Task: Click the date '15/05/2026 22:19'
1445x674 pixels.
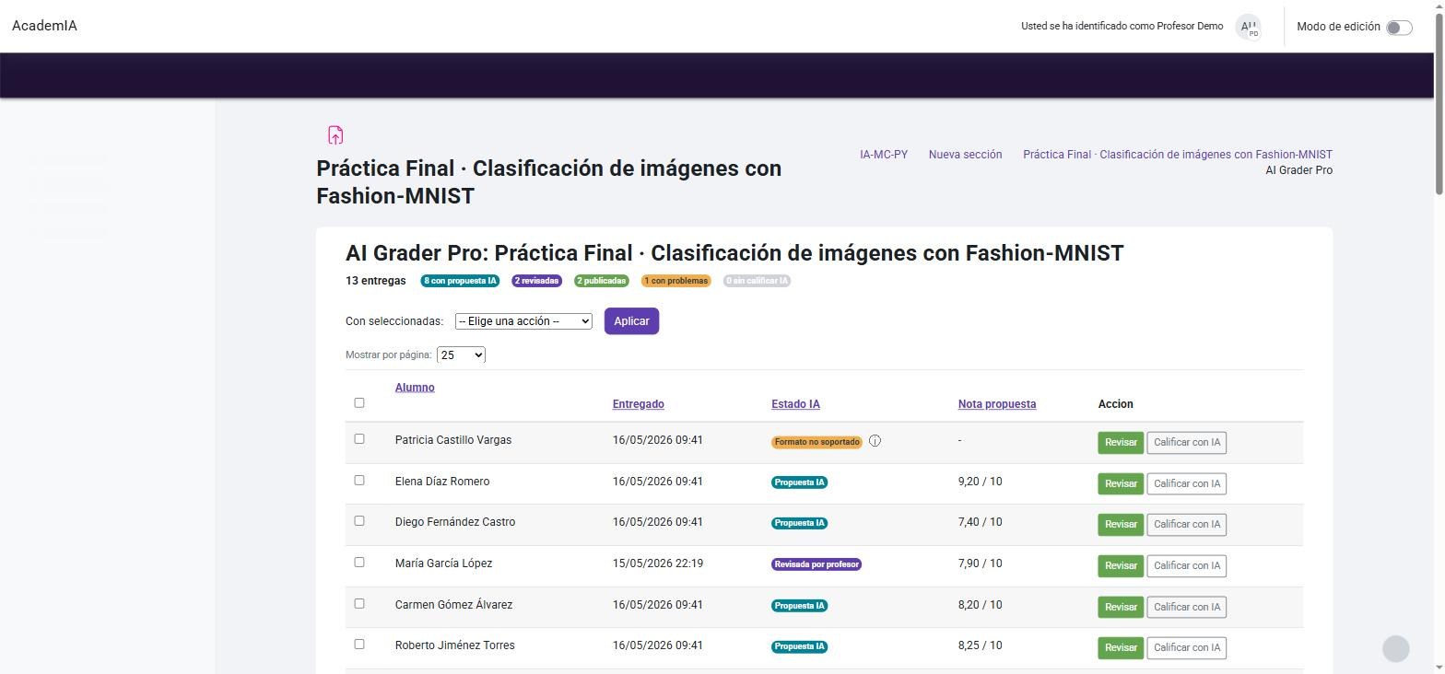Action: click(x=658, y=564)
